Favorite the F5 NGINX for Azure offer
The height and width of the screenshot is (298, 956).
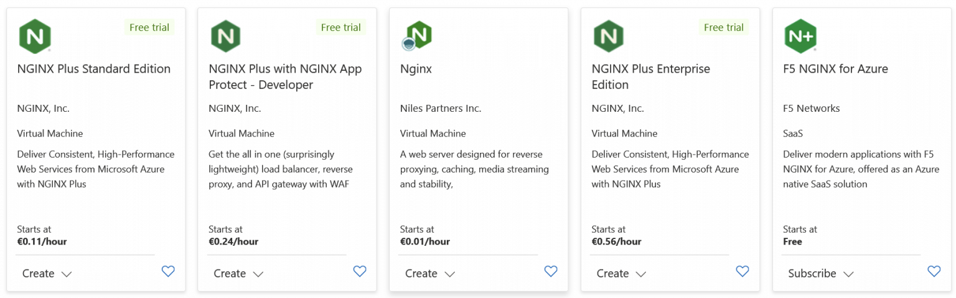(934, 271)
